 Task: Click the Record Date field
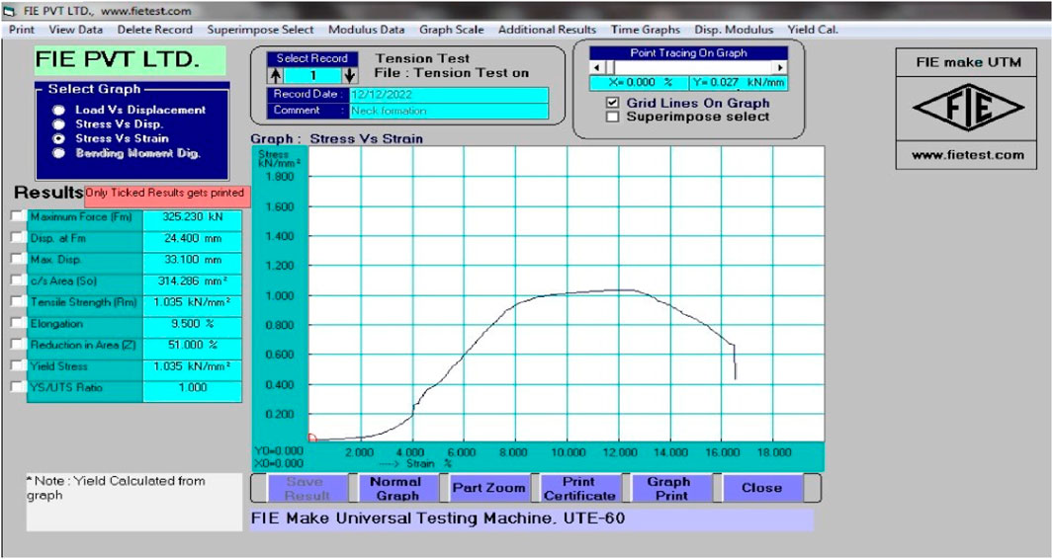pyautogui.click(x=449, y=95)
